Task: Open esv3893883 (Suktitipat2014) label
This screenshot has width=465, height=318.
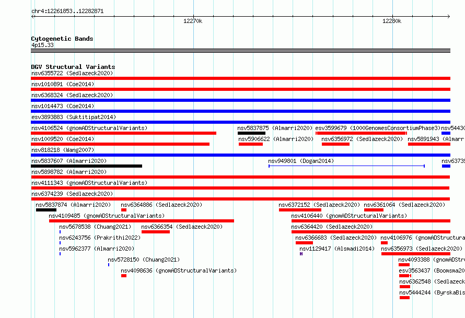Action: click(74, 117)
